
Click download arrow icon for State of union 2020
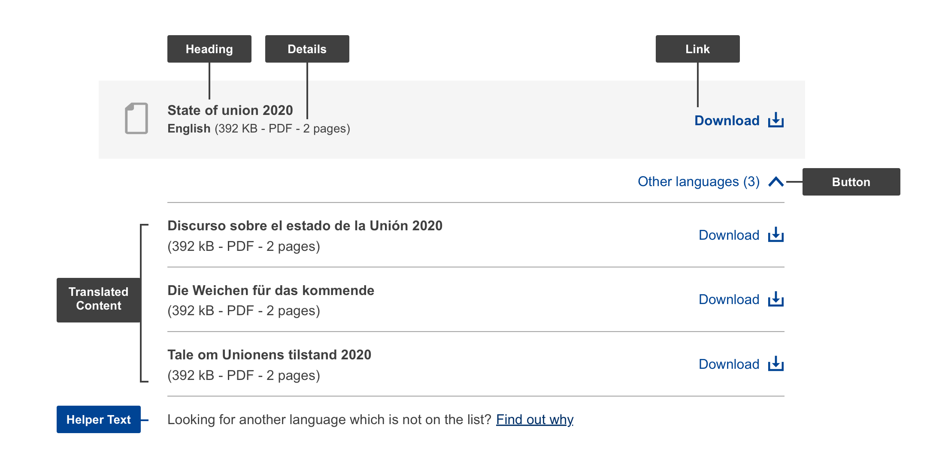coord(776,120)
